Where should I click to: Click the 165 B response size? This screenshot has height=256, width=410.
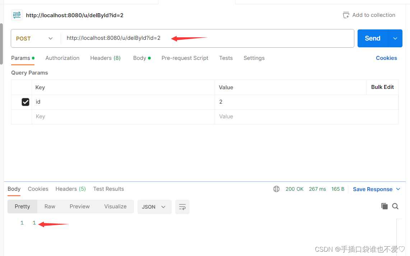338,189
